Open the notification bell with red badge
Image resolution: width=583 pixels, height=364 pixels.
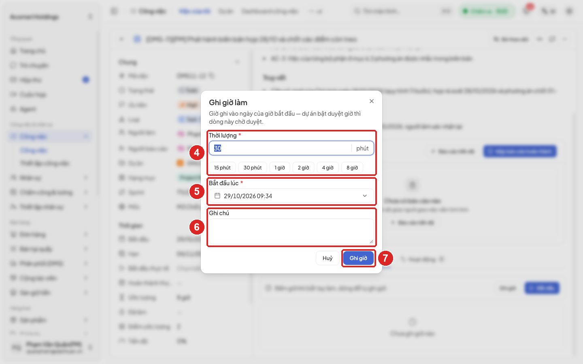(x=527, y=11)
